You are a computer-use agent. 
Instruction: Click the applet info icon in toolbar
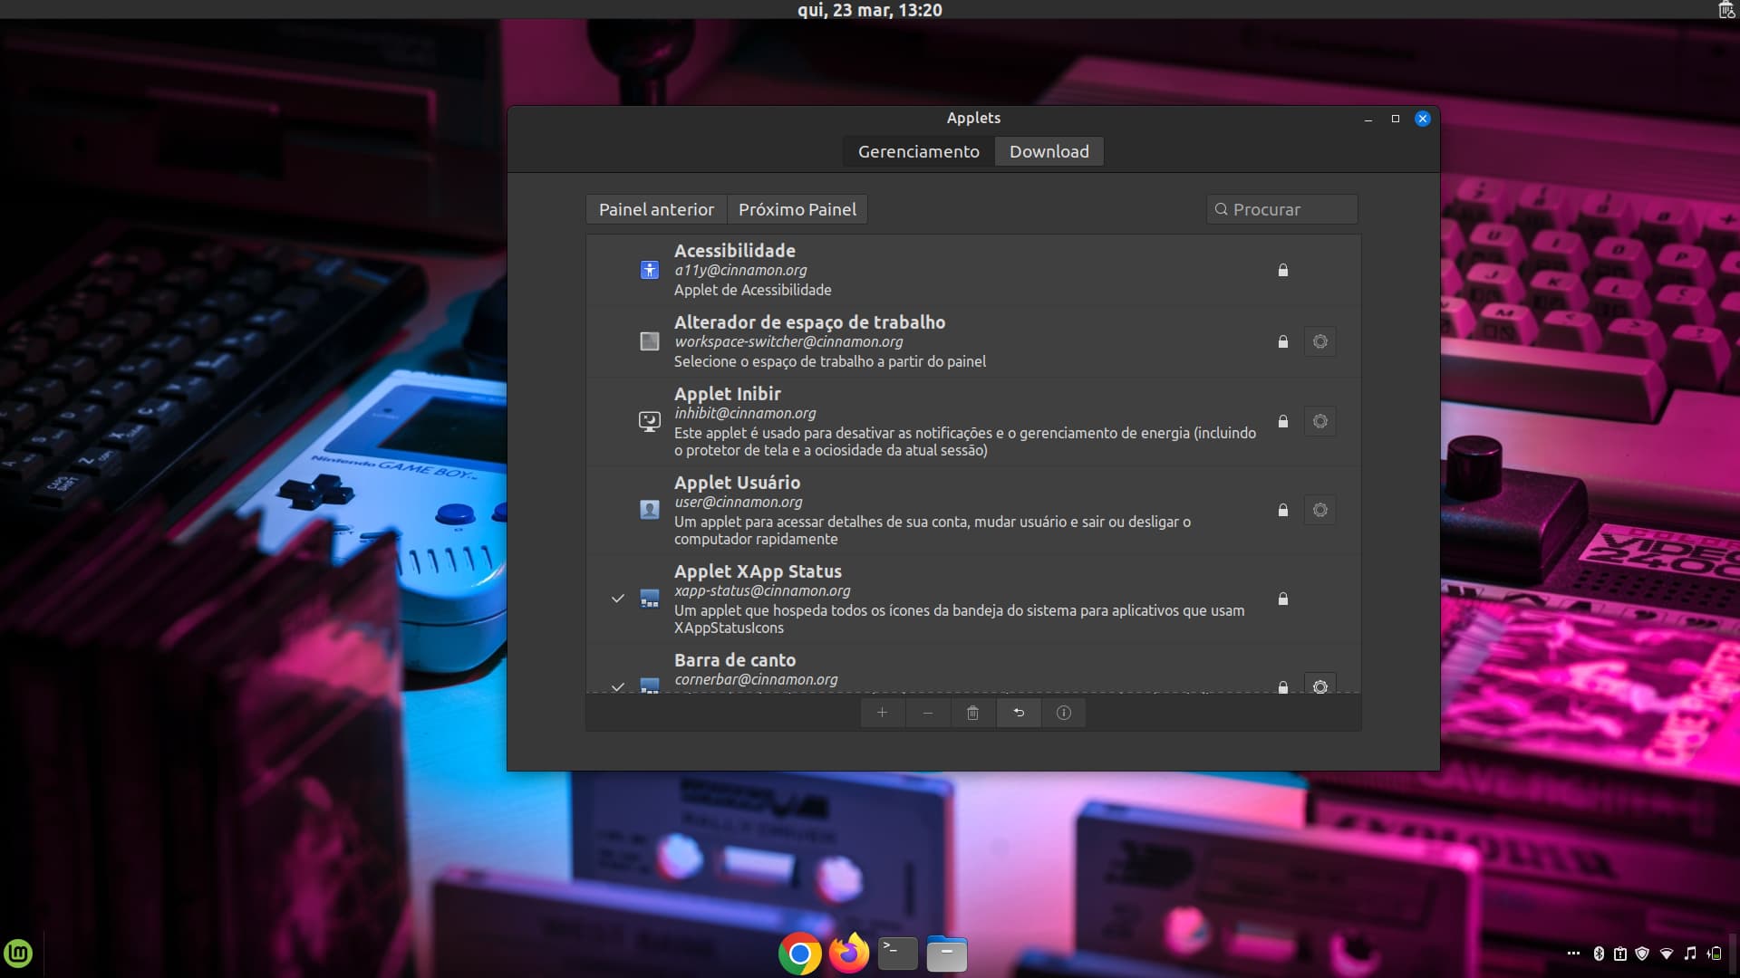click(x=1064, y=713)
